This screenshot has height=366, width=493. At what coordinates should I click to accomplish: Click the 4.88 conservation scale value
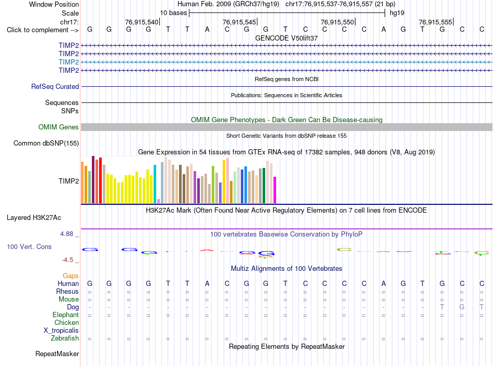pos(66,234)
